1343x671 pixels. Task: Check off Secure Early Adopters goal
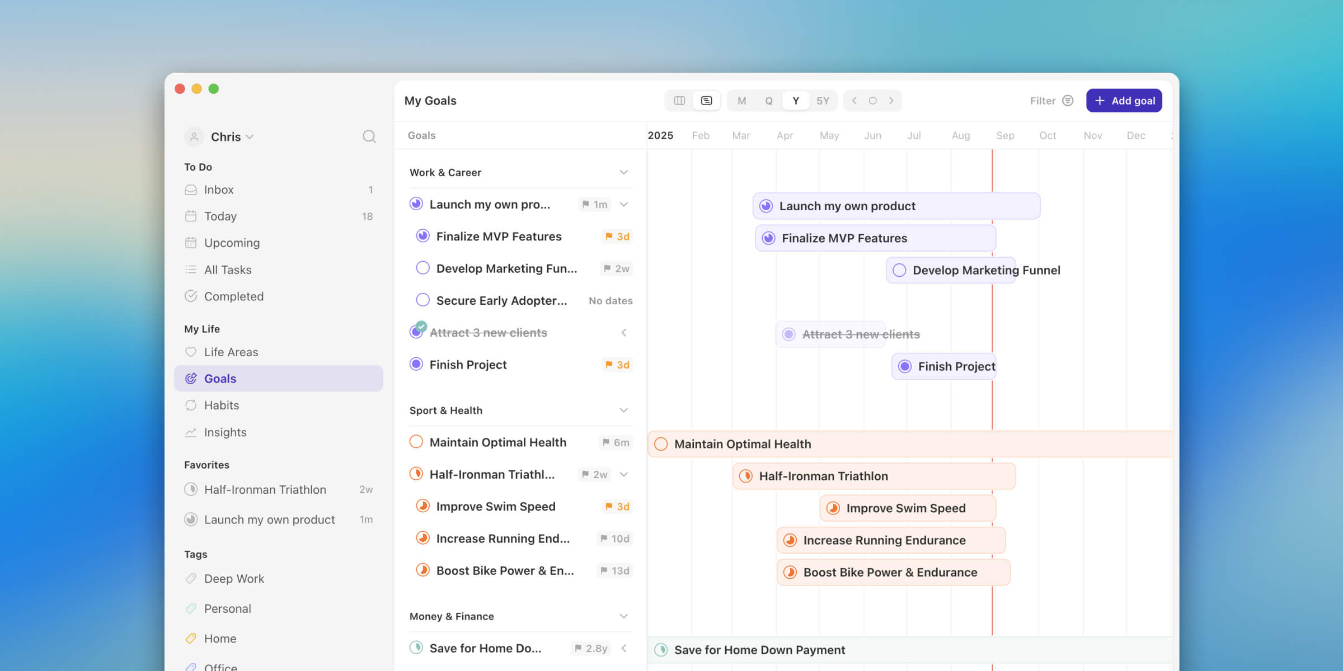click(423, 300)
